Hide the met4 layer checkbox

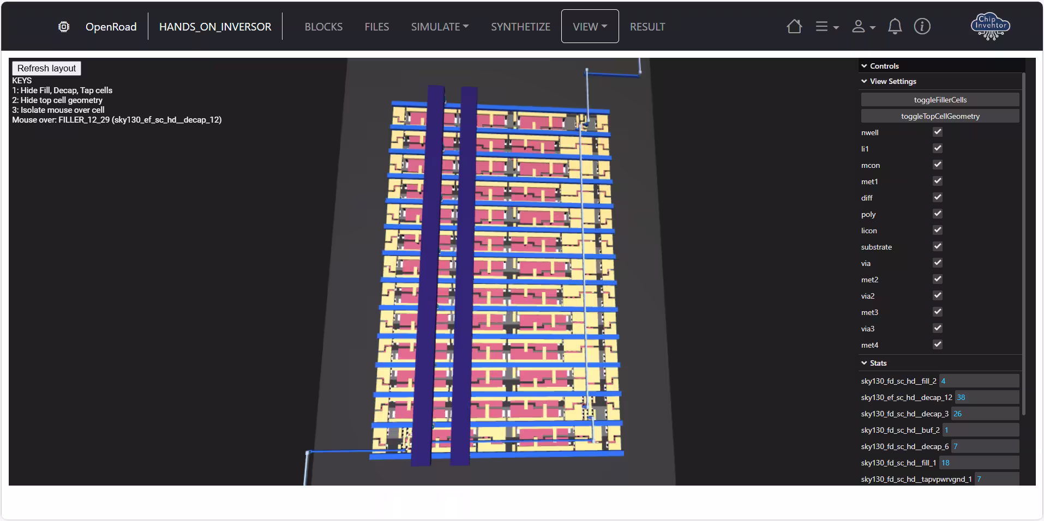click(x=937, y=344)
